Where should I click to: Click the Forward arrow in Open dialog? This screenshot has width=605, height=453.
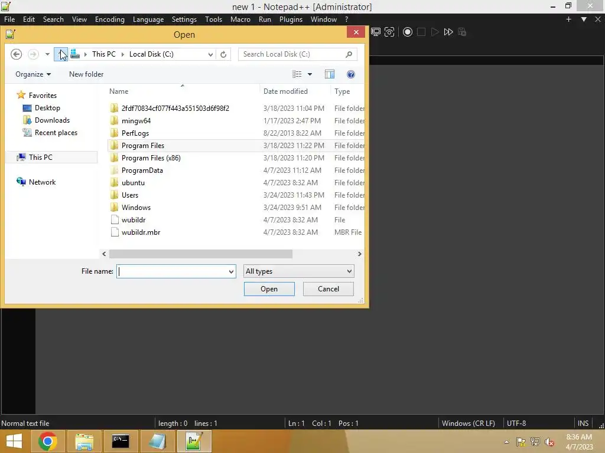click(33, 54)
